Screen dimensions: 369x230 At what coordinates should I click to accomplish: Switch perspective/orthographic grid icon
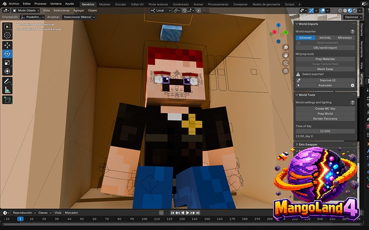(x=285, y=71)
